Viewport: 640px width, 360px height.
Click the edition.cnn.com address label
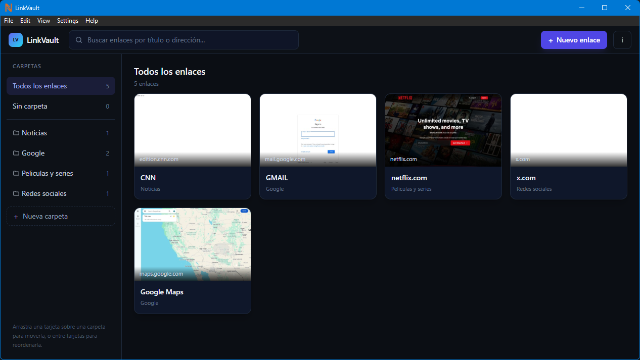click(159, 159)
